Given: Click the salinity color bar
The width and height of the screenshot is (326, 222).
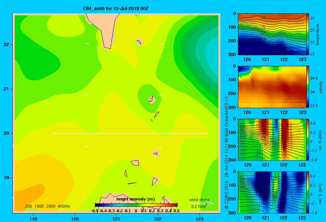Looking at the screenshot, I should point(308,87).
